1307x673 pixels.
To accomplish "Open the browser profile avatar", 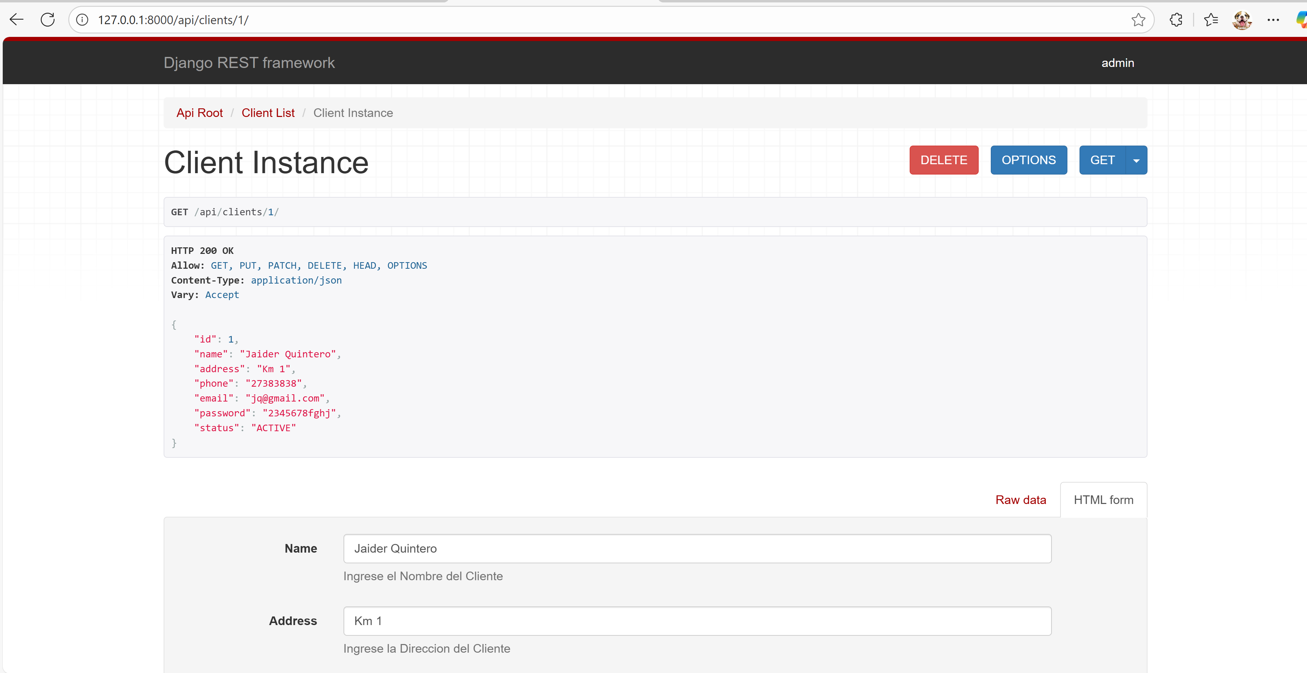I will pyautogui.click(x=1241, y=20).
